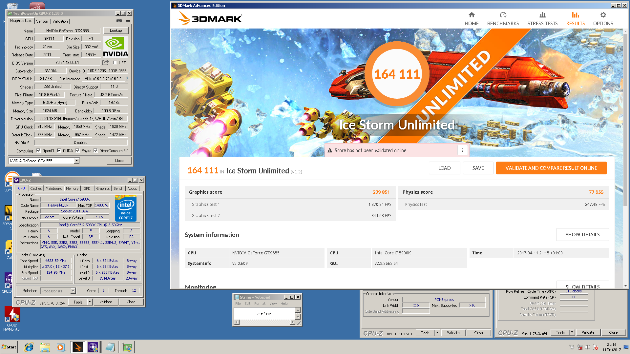Open BENCHMARKS gauge icon in 3DMark
Viewport: 630px width, 354px height.
503,15
